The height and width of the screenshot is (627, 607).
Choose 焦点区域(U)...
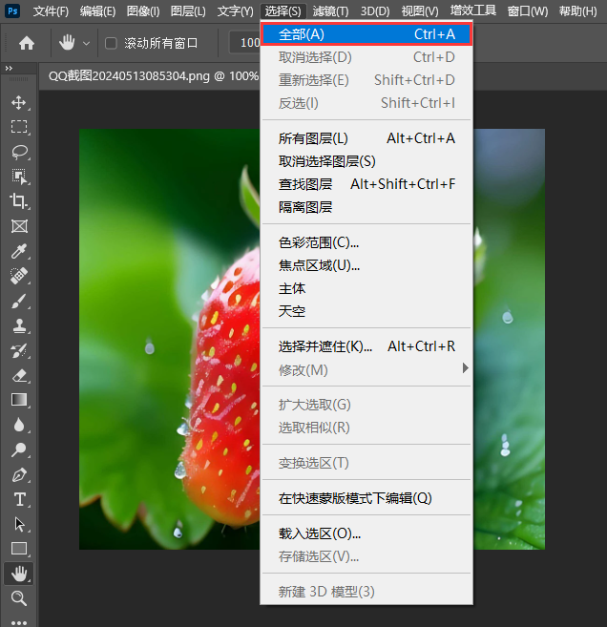[366, 265]
